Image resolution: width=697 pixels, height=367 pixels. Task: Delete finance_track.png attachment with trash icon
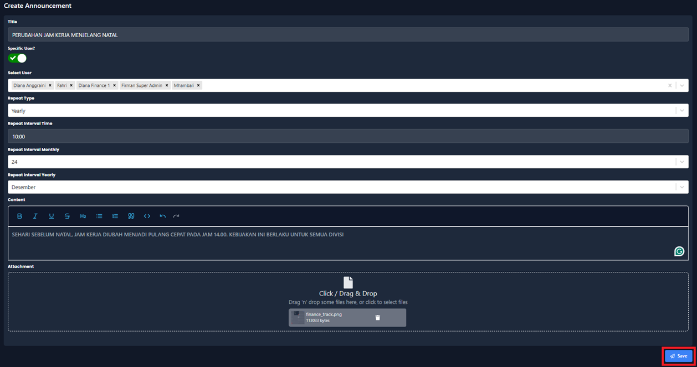(378, 318)
